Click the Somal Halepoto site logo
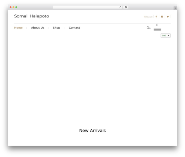 (31, 16)
